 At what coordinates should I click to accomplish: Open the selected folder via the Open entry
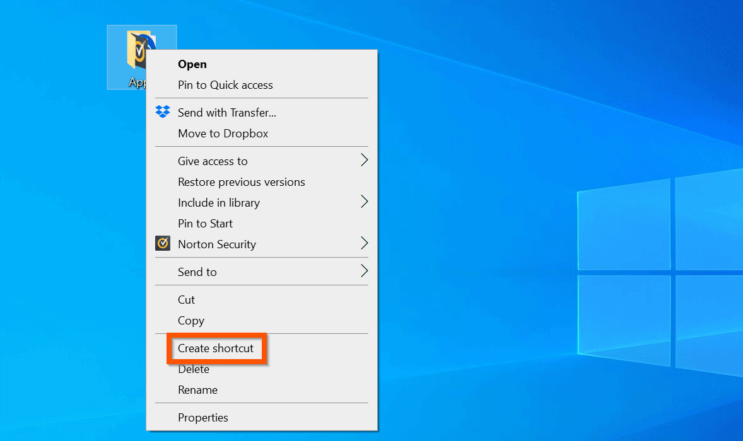[x=192, y=64]
